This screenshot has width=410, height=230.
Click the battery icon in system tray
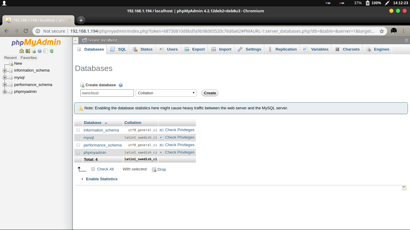click(x=368, y=3)
